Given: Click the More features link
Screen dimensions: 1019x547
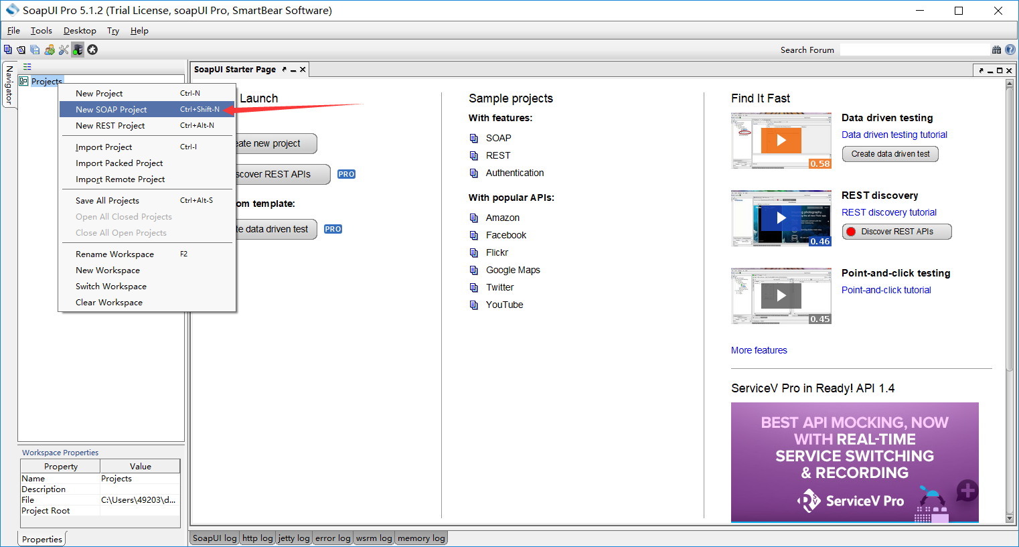Looking at the screenshot, I should click(759, 350).
